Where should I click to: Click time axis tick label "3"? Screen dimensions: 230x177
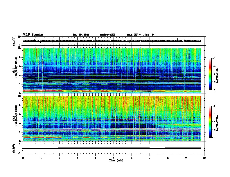77,158
